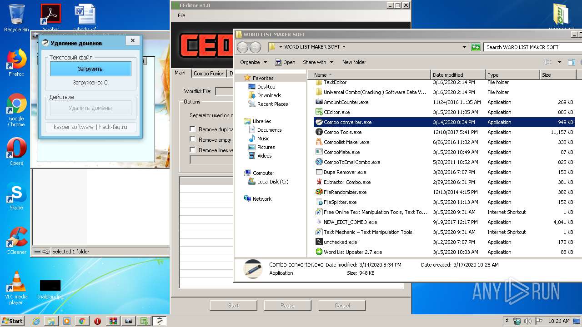The width and height of the screenshot is (582, 327).
Task: Click the New folder button
Action: click(x=354, y=62)
